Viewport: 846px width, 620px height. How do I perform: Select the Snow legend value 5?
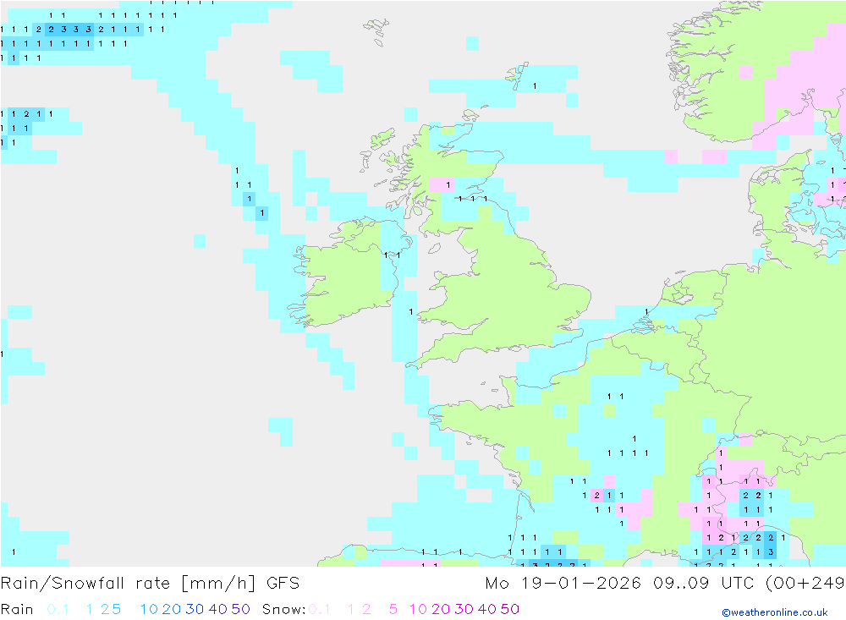[393, 609]
